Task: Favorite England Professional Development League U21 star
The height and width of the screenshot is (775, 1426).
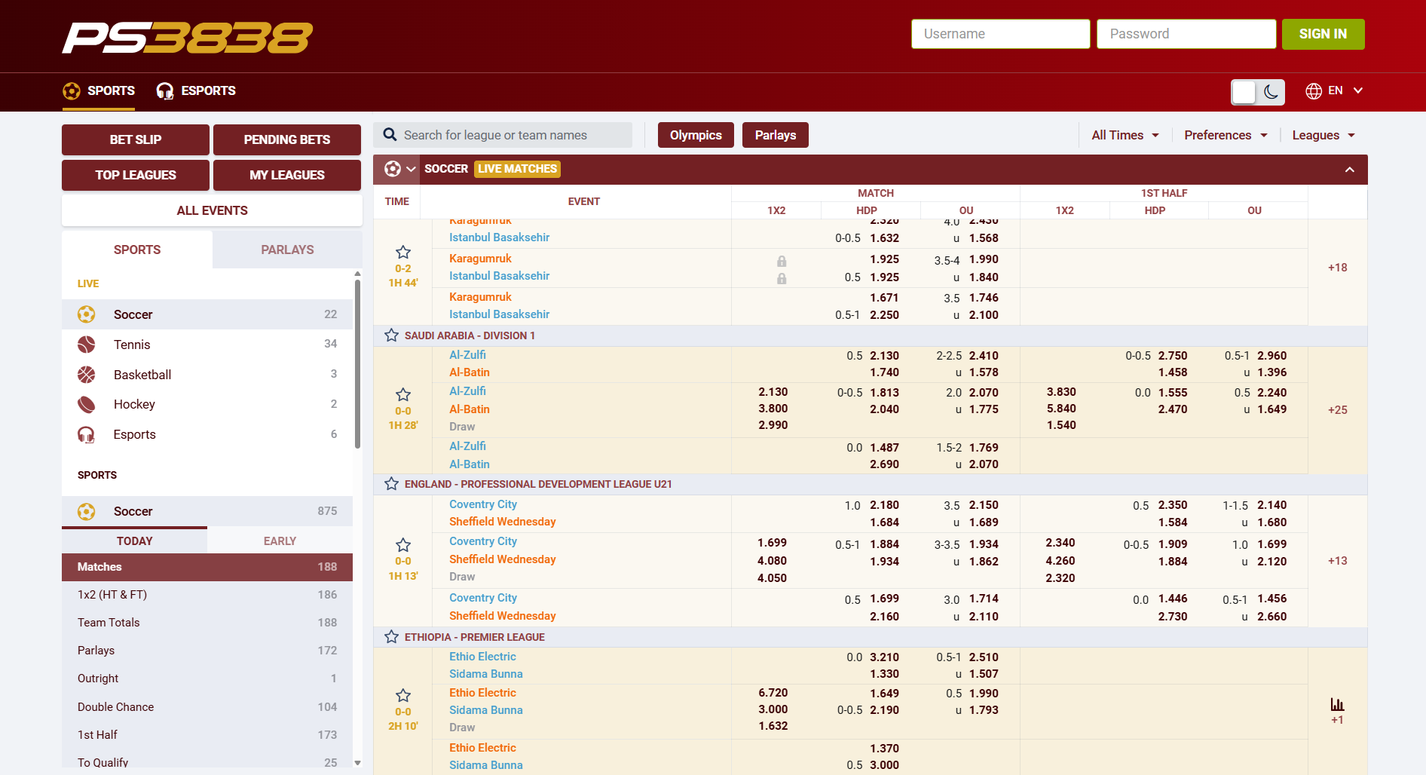Action: [x=391, y=483]
